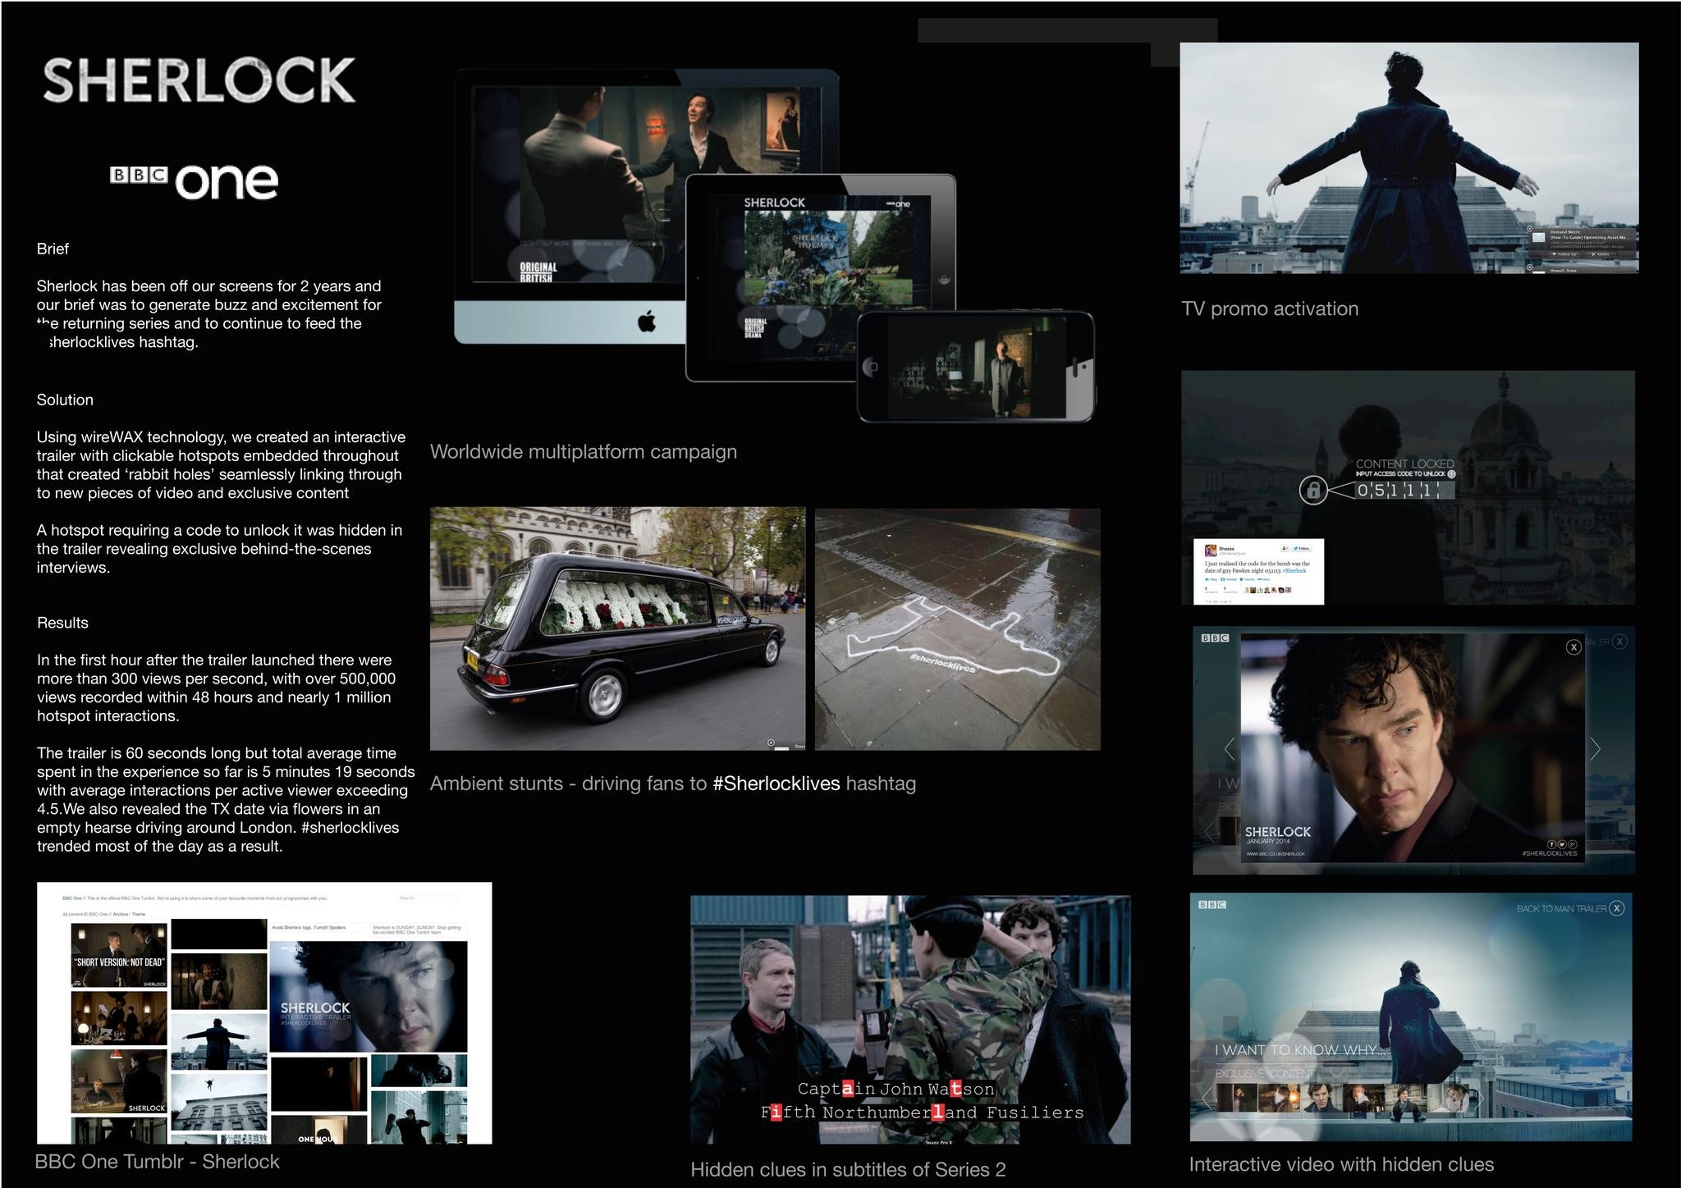Screen dimensions: 1681x1188
Task: Share lightbox via Google Plus icon
Action: tap(1572, 844)
